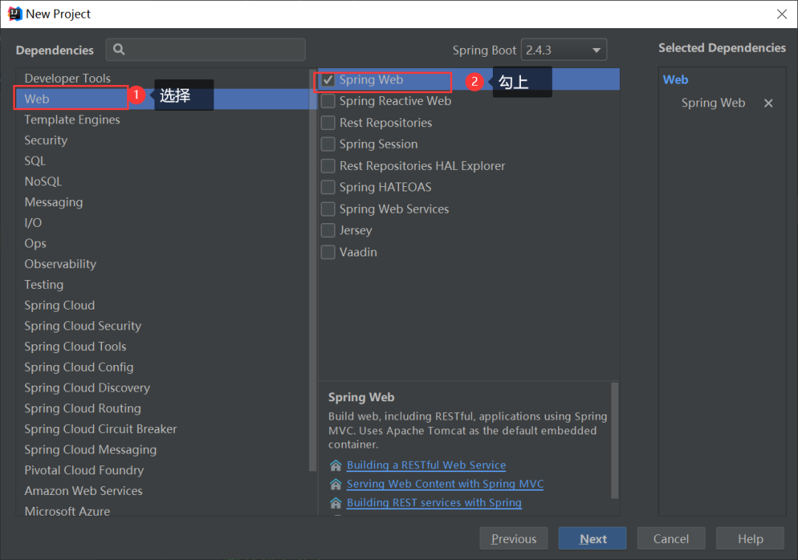This screenshot has height=560, width=798.
Task: Tick the Spring Session checkbox
Action: click(328, 145)
